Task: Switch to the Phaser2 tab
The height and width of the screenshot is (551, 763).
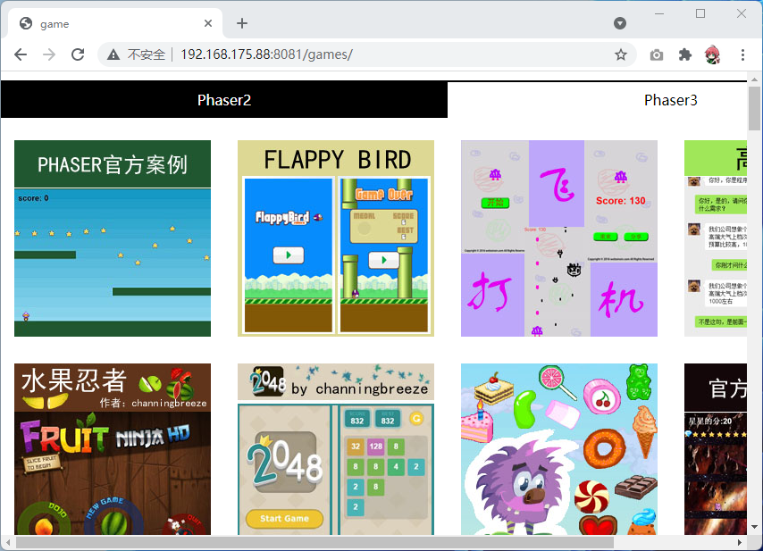Action: point(224,100)
